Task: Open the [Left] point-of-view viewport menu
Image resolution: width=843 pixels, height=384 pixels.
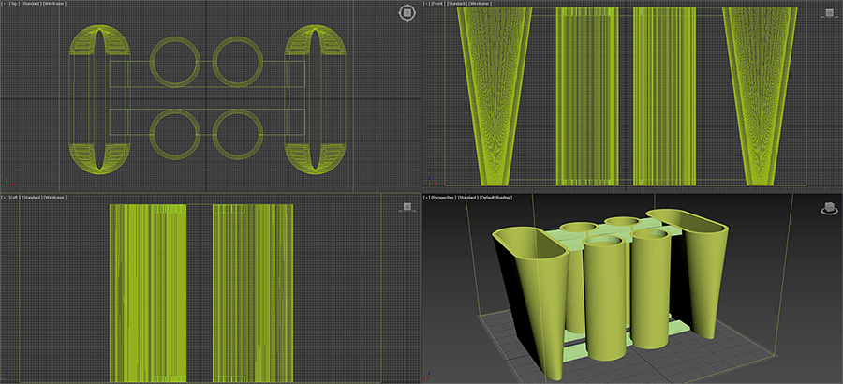Action: [15, 198]
